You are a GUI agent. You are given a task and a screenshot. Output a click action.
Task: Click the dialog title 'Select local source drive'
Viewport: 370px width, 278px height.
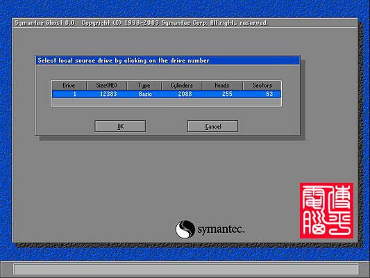124,60
